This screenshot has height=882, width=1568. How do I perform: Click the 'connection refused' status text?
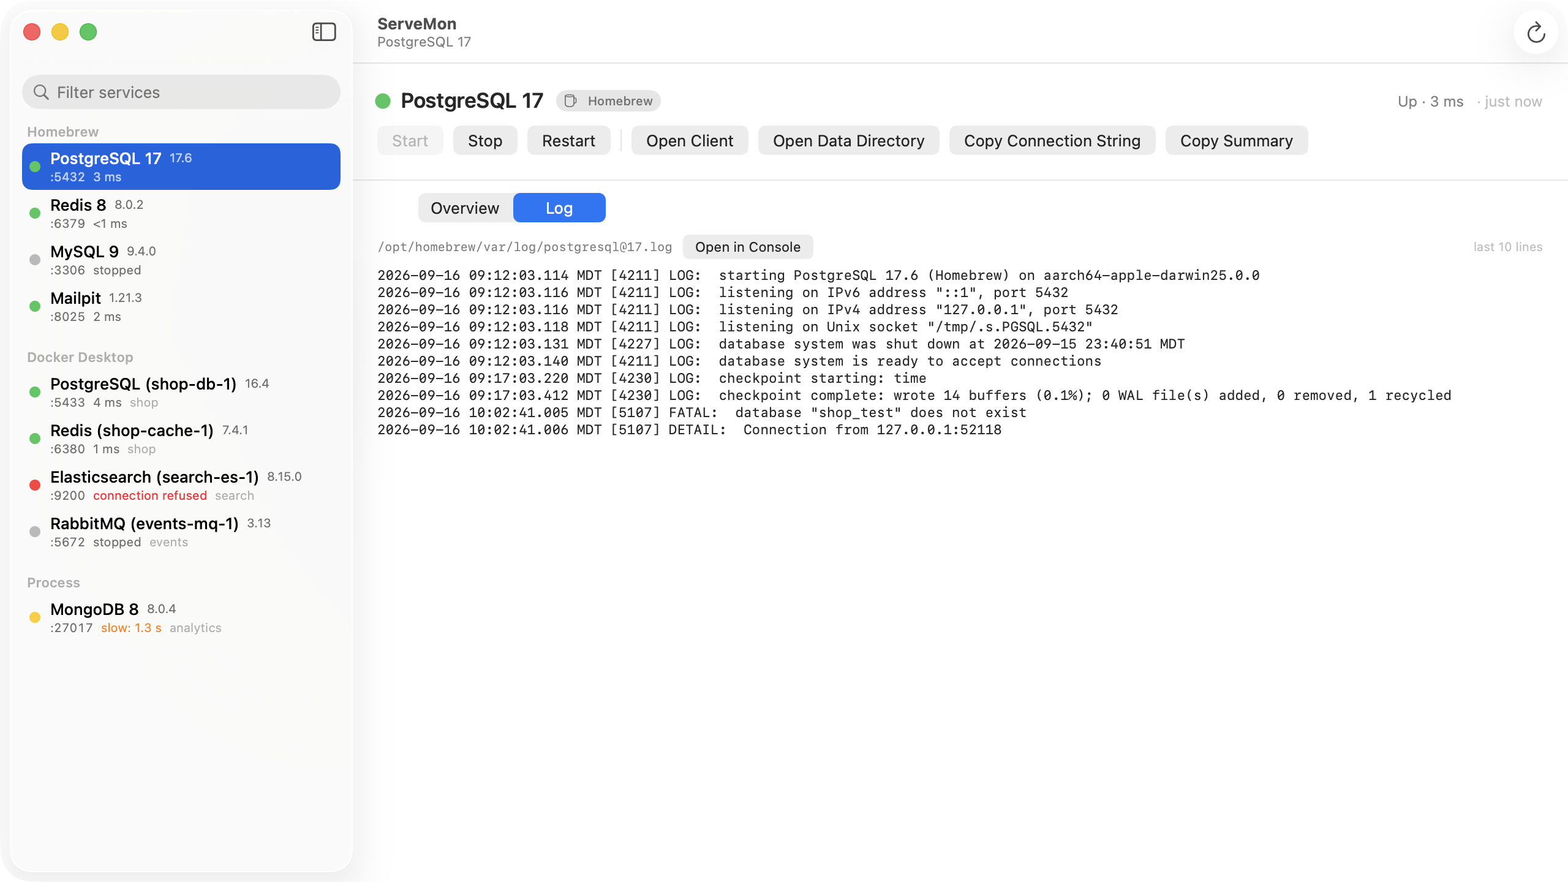[150, 496]
